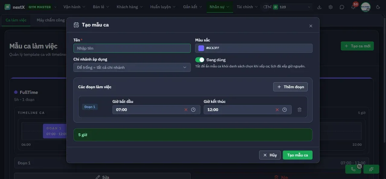Expand the Chi nhánh áp dụng dropdown

click(132, 67)
